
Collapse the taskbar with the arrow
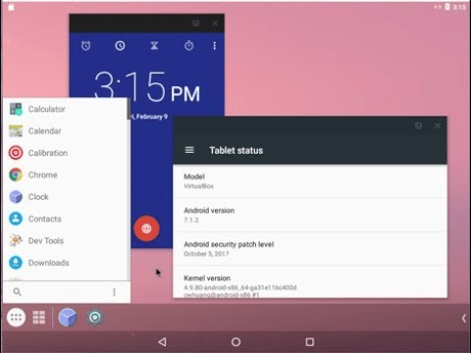(464, 318)
